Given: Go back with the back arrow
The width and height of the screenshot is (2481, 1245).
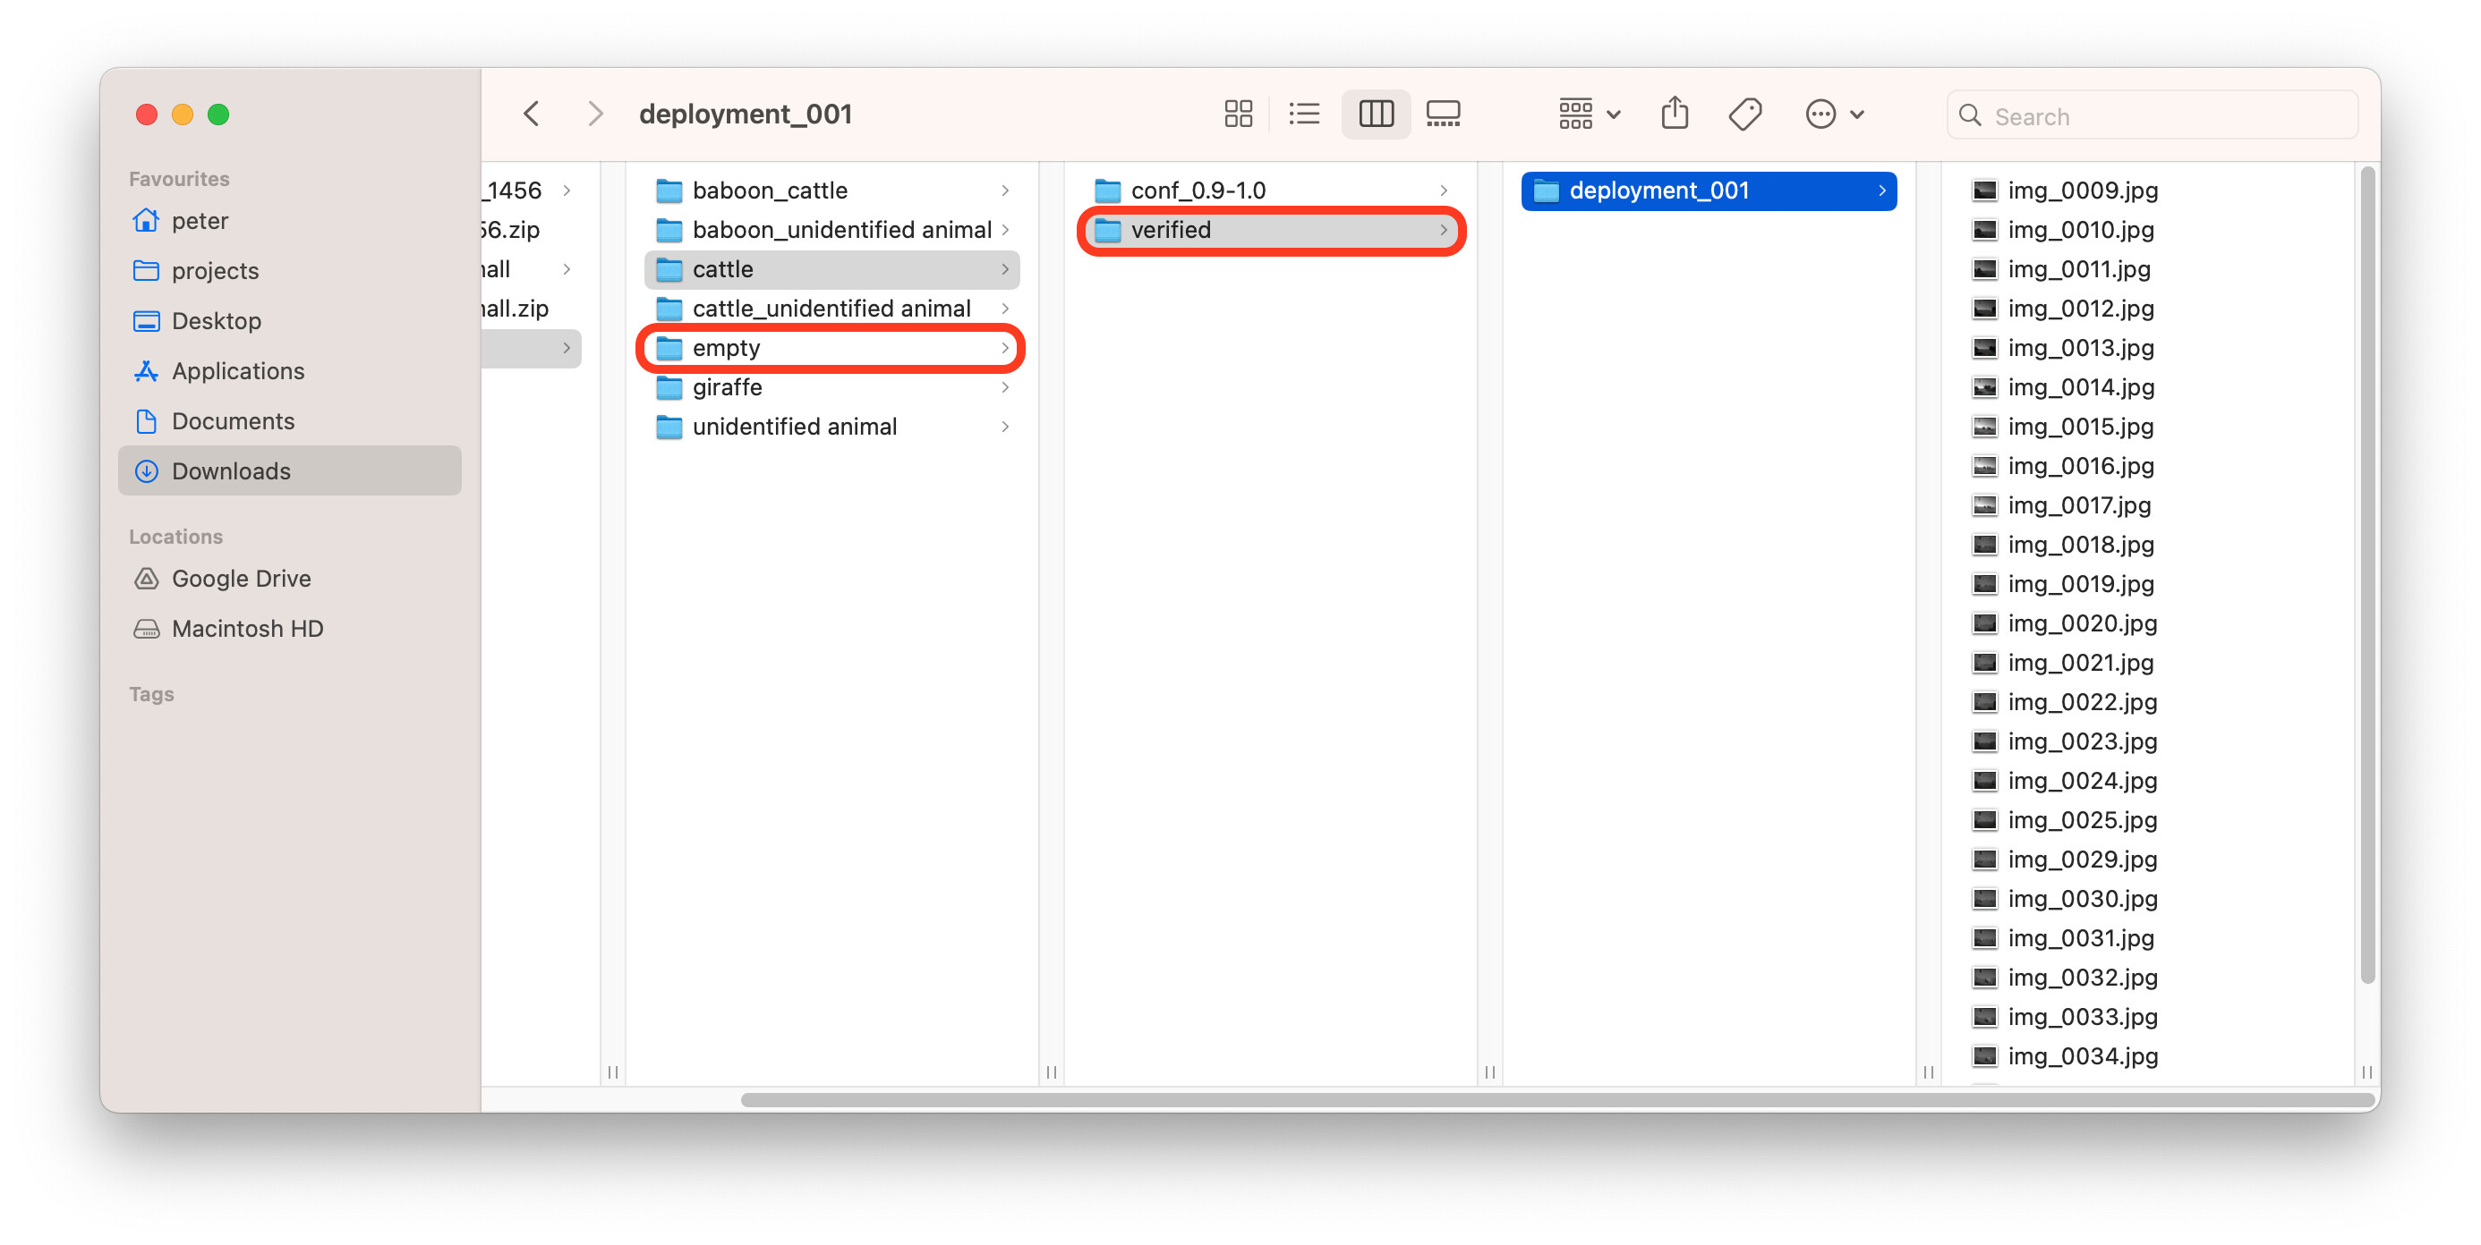Looking at the screenshot, I should pyautogui.click(x=532, y=114).
